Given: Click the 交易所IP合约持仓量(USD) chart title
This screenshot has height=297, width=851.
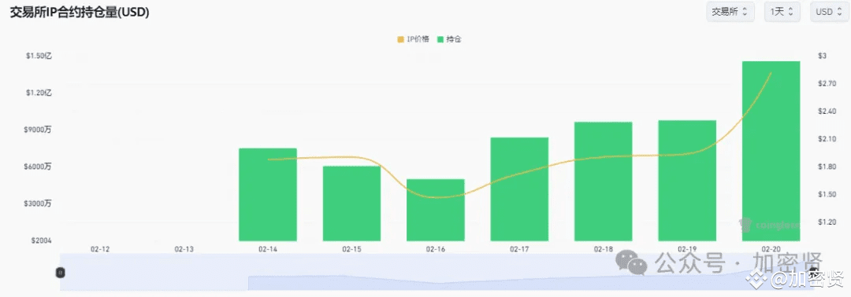Looking at the screenshot, I should click(80, 13).
